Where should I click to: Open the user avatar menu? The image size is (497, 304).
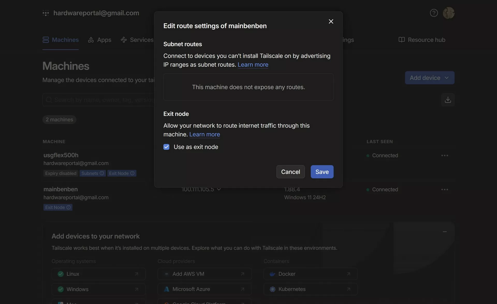pos(449,13)
